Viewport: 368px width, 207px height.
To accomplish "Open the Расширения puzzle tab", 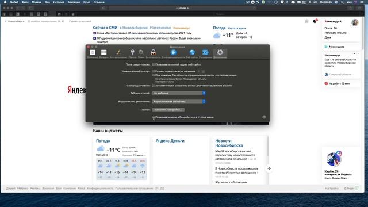I will 205,53.
